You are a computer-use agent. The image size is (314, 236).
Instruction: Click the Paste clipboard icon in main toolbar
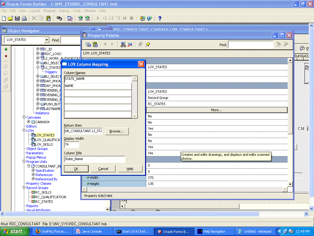point(48,18)
